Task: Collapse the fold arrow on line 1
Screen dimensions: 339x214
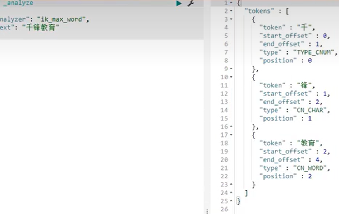Action: 231,3
